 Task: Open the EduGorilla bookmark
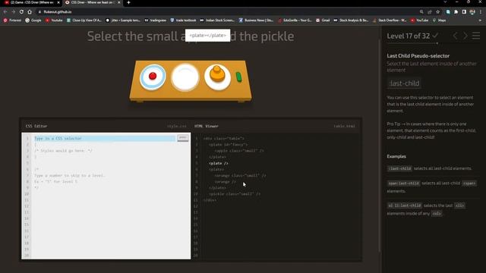tap(295, 20)
